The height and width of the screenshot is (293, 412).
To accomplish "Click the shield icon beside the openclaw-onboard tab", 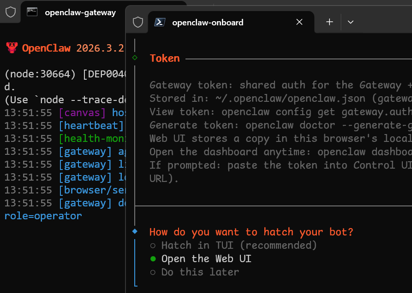I will pyautogui.click(x=137, y=22).
